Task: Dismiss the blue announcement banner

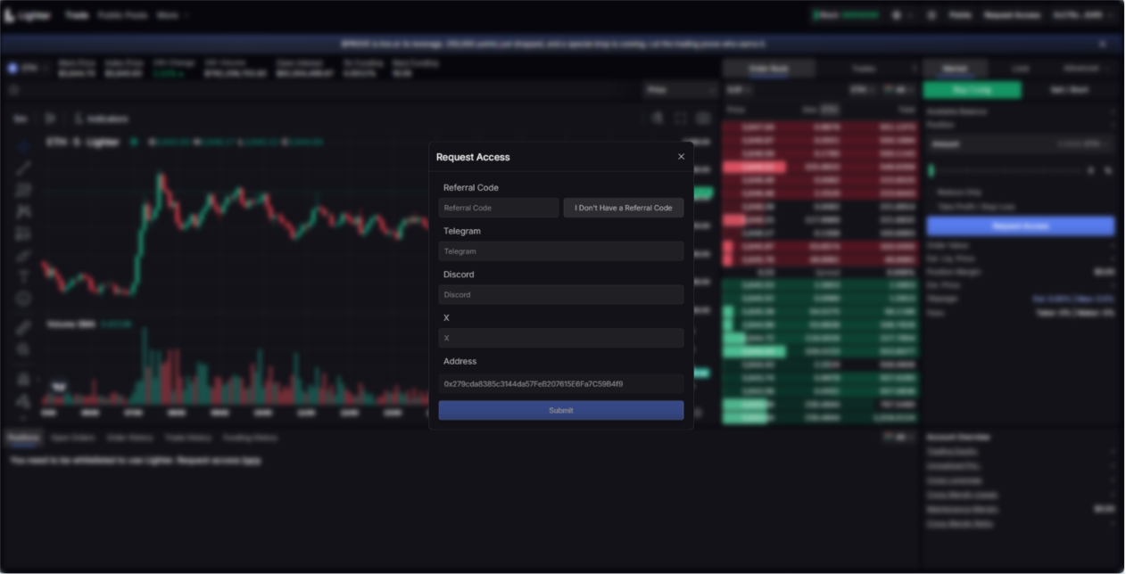Action: pyautogui.click(x=1102, y=44)
